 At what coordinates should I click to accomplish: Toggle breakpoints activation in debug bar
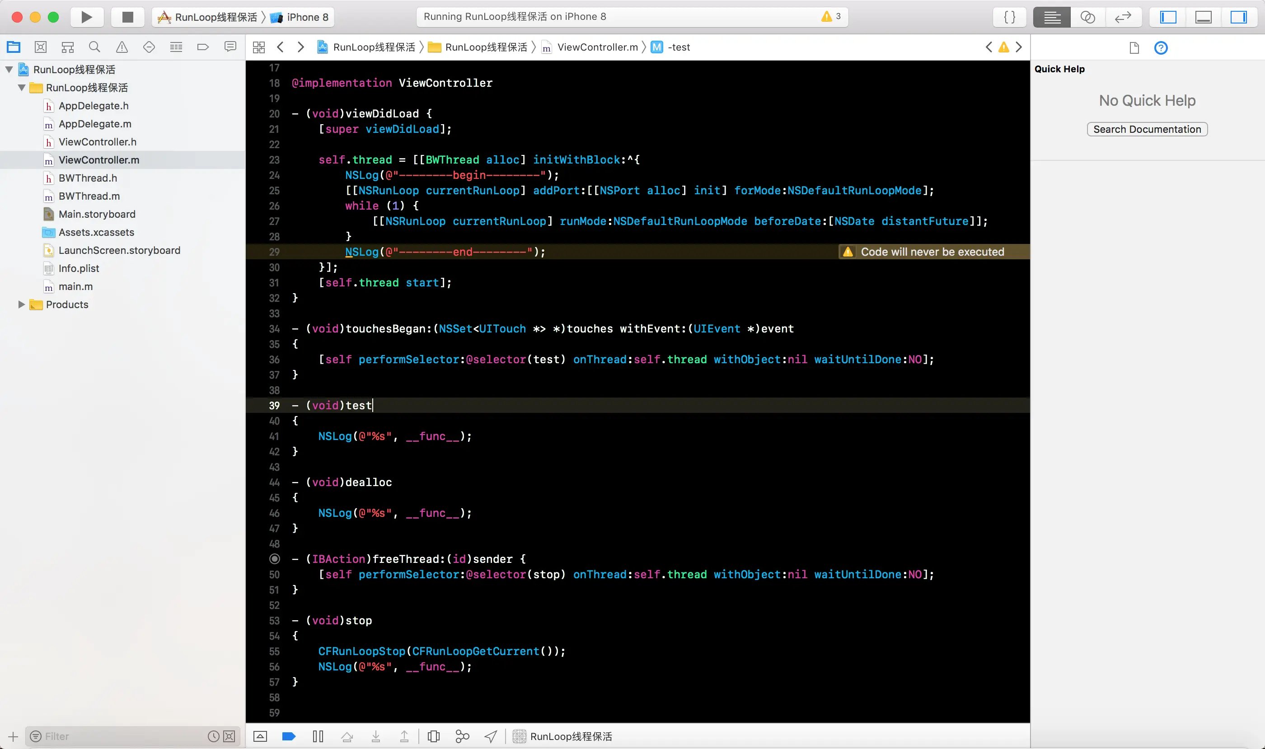pyautogui.click(x=289, y=736)
